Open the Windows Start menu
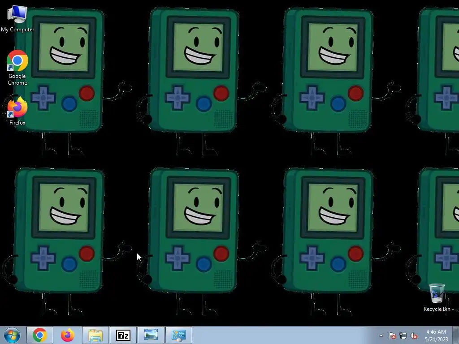459x344 pixels. pyautogui.click(x=12, y=335)
